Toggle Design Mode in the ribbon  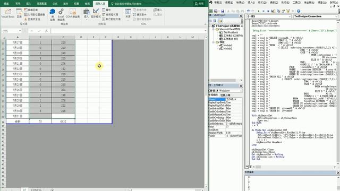tap(96, 13)
